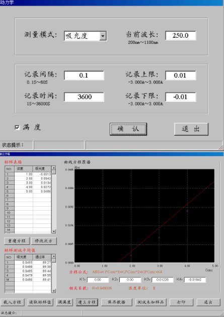The width and height of the screenshot is (224, 317).
Task: Click the 重建方程 button
Action: [x=17, y=241]
